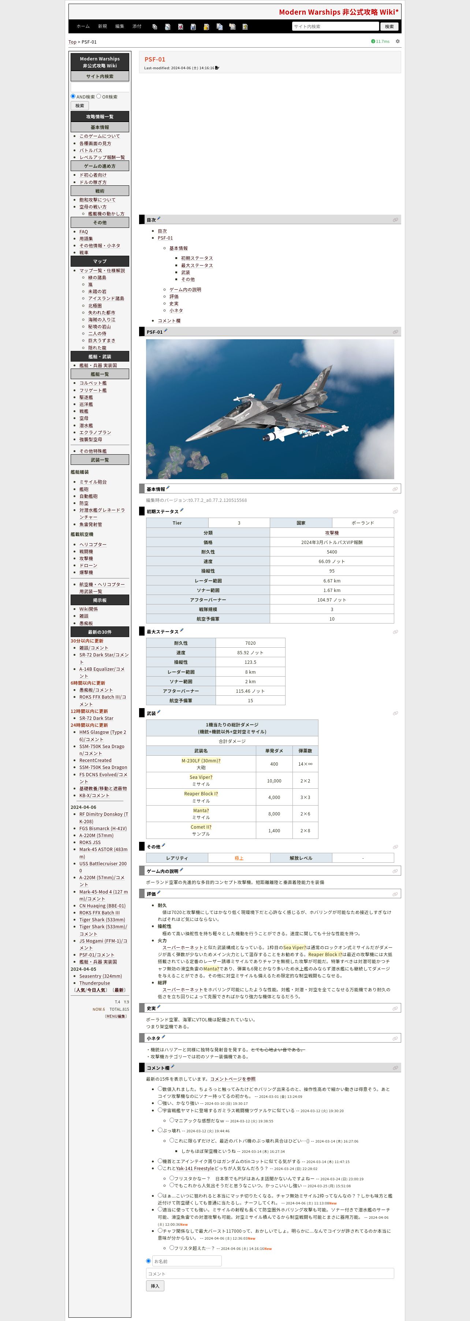Focus the コメント text input field
The height and width of the screenshot is (1321, 470).
pos(270,1273)
